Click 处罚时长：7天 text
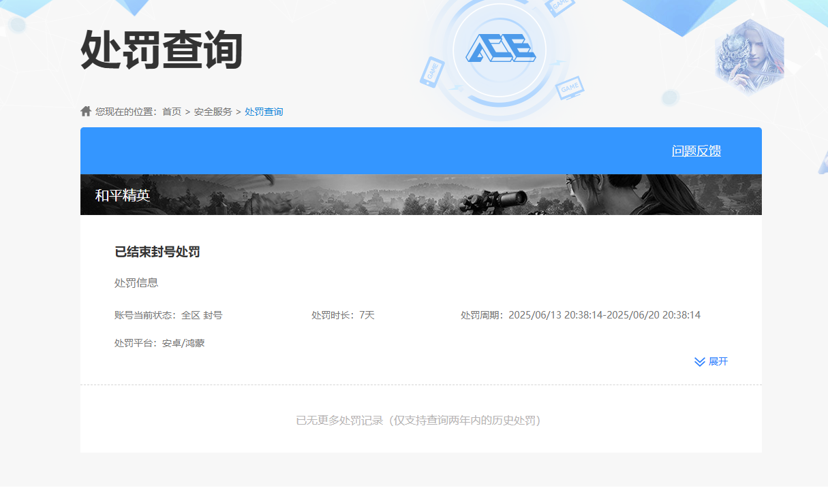This screenshot has width=828, height=490. tap(343, 315)
